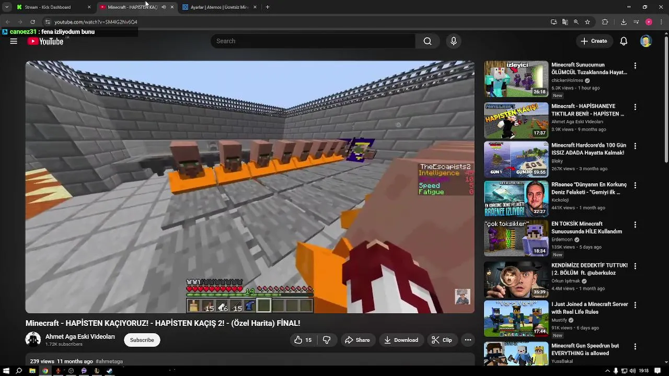This screenshot has height=376, width=669.
Task: Download the video
Action: click(x=401, y=340)
